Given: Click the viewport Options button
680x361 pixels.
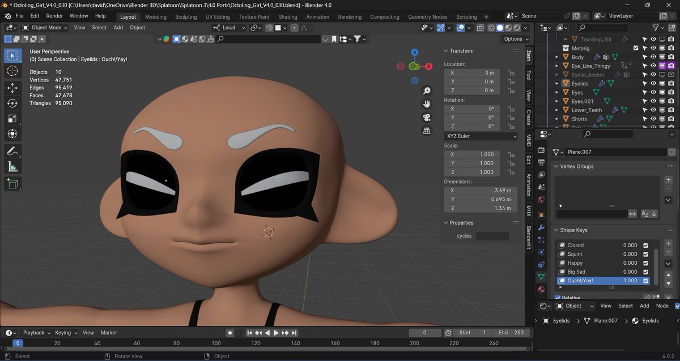Looking at the screenshot, I should click(515, 39).
